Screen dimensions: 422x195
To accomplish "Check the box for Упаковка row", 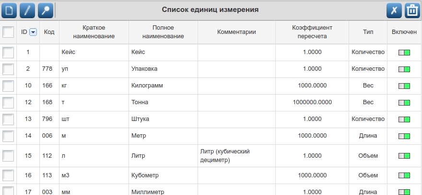I will [x=8, y=69].
